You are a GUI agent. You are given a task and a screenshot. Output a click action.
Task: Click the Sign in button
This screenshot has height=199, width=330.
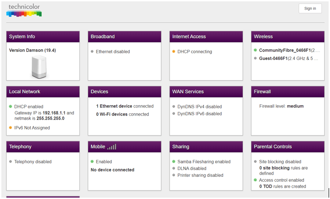[310, 9]
